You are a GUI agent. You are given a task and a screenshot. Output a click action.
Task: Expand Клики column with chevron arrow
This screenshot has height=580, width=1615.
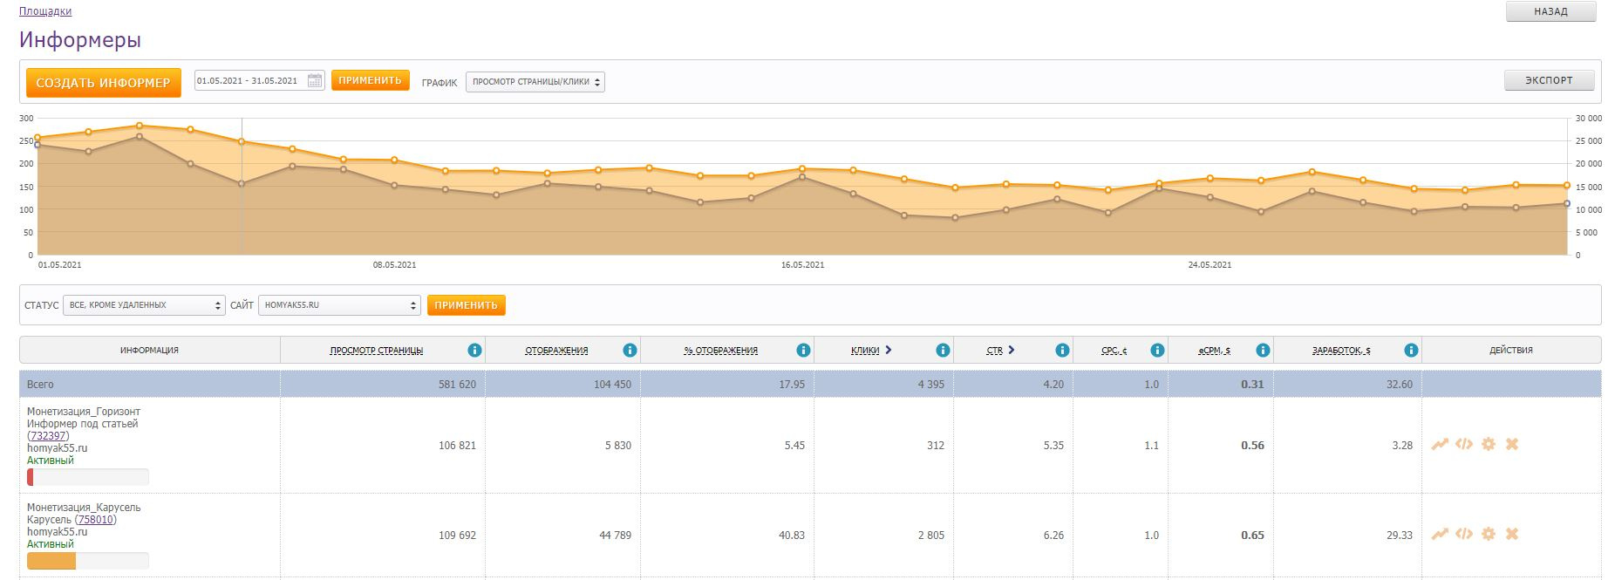889,350
